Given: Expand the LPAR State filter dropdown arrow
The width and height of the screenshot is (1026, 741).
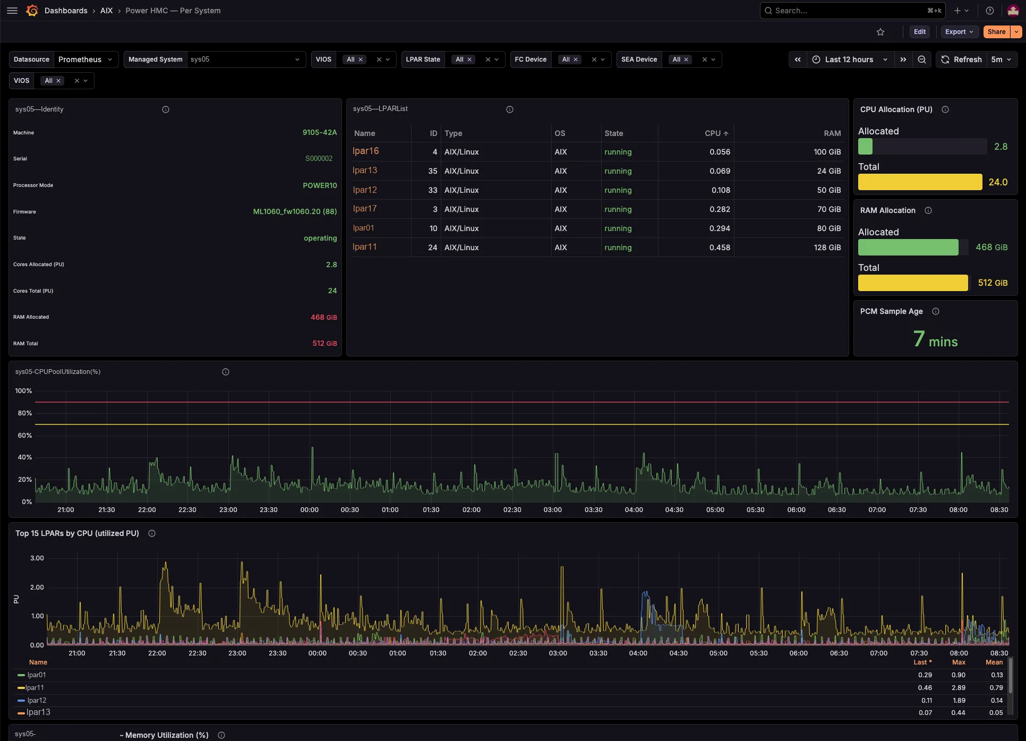Looking at the screenshot, I should coord(497,59).
